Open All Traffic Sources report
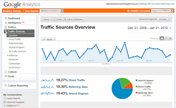The width and height of the screenshot is (176, 108). (17, 51)
